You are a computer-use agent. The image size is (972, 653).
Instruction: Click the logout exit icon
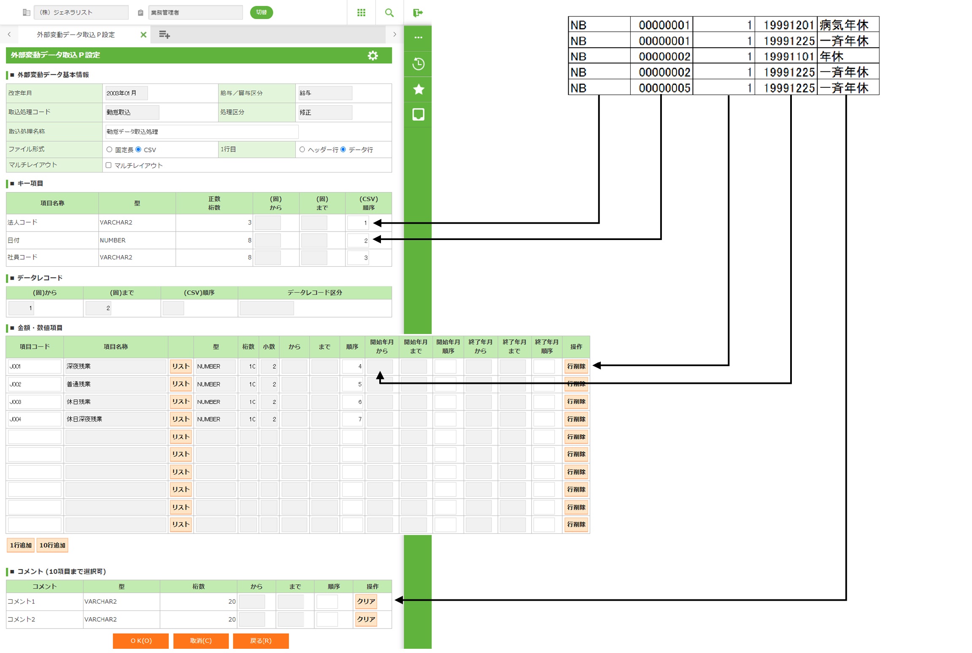coord(418,13)
